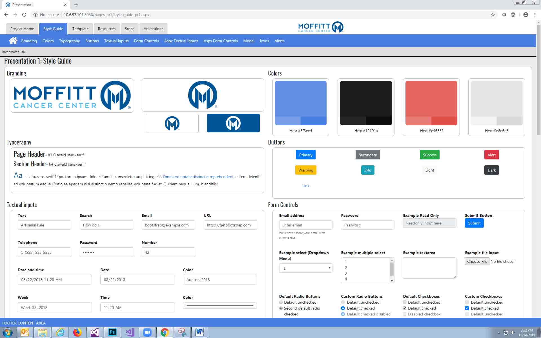This screenshot has width=541, height=338.
Task: Reload the page with browser refresh icon
Action: [x=24, y=15]
